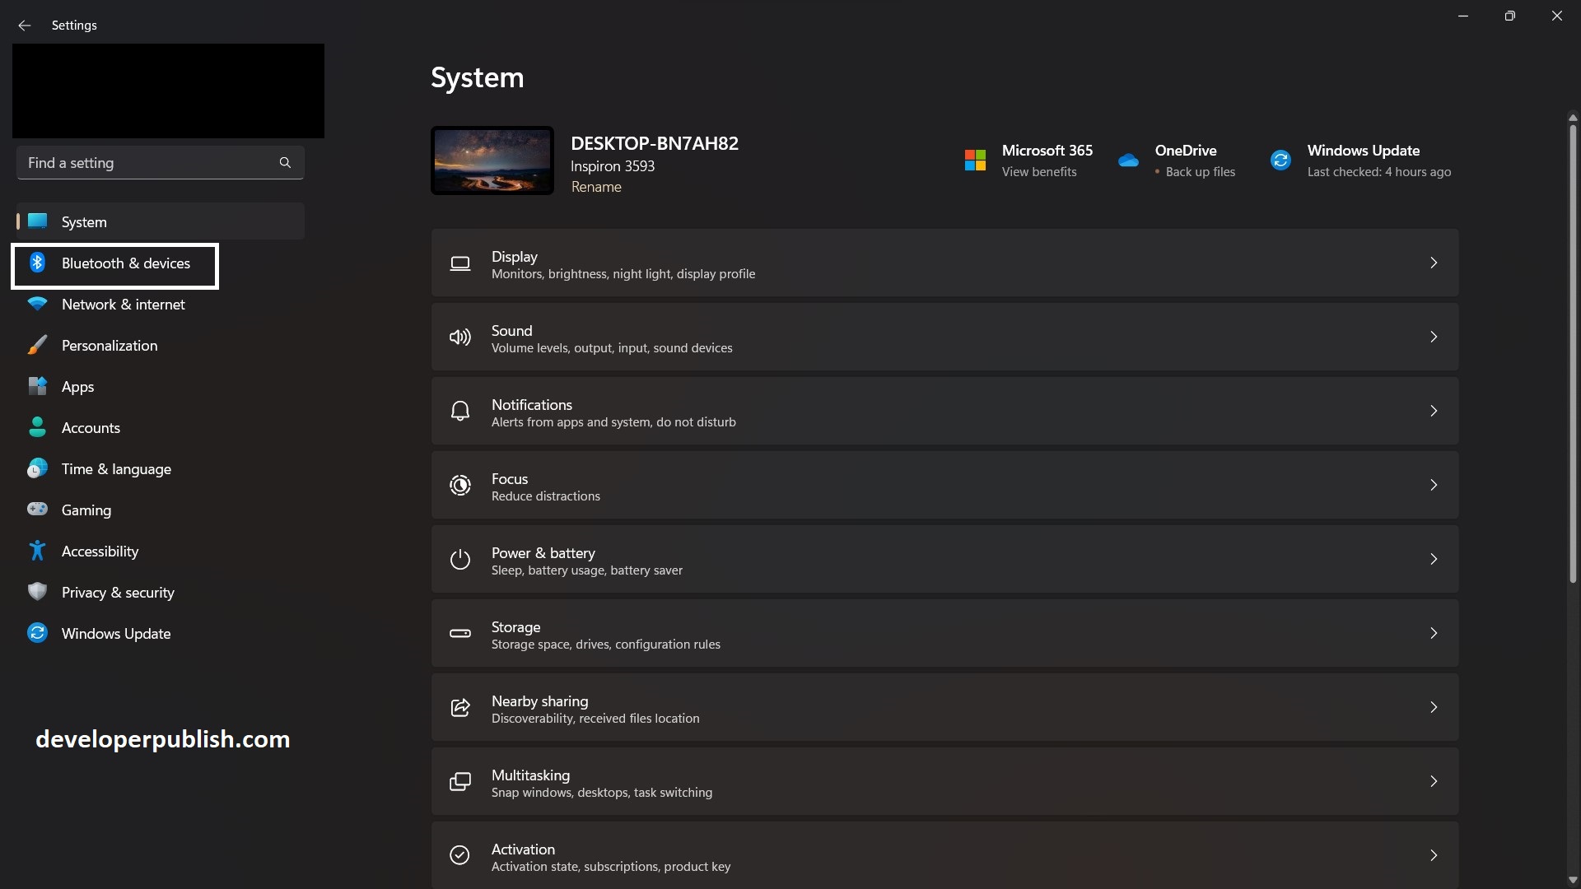The height and width of the screenshot is (889, 1581).
Task: Click the back arrow at top left
Action: (25, 26)
